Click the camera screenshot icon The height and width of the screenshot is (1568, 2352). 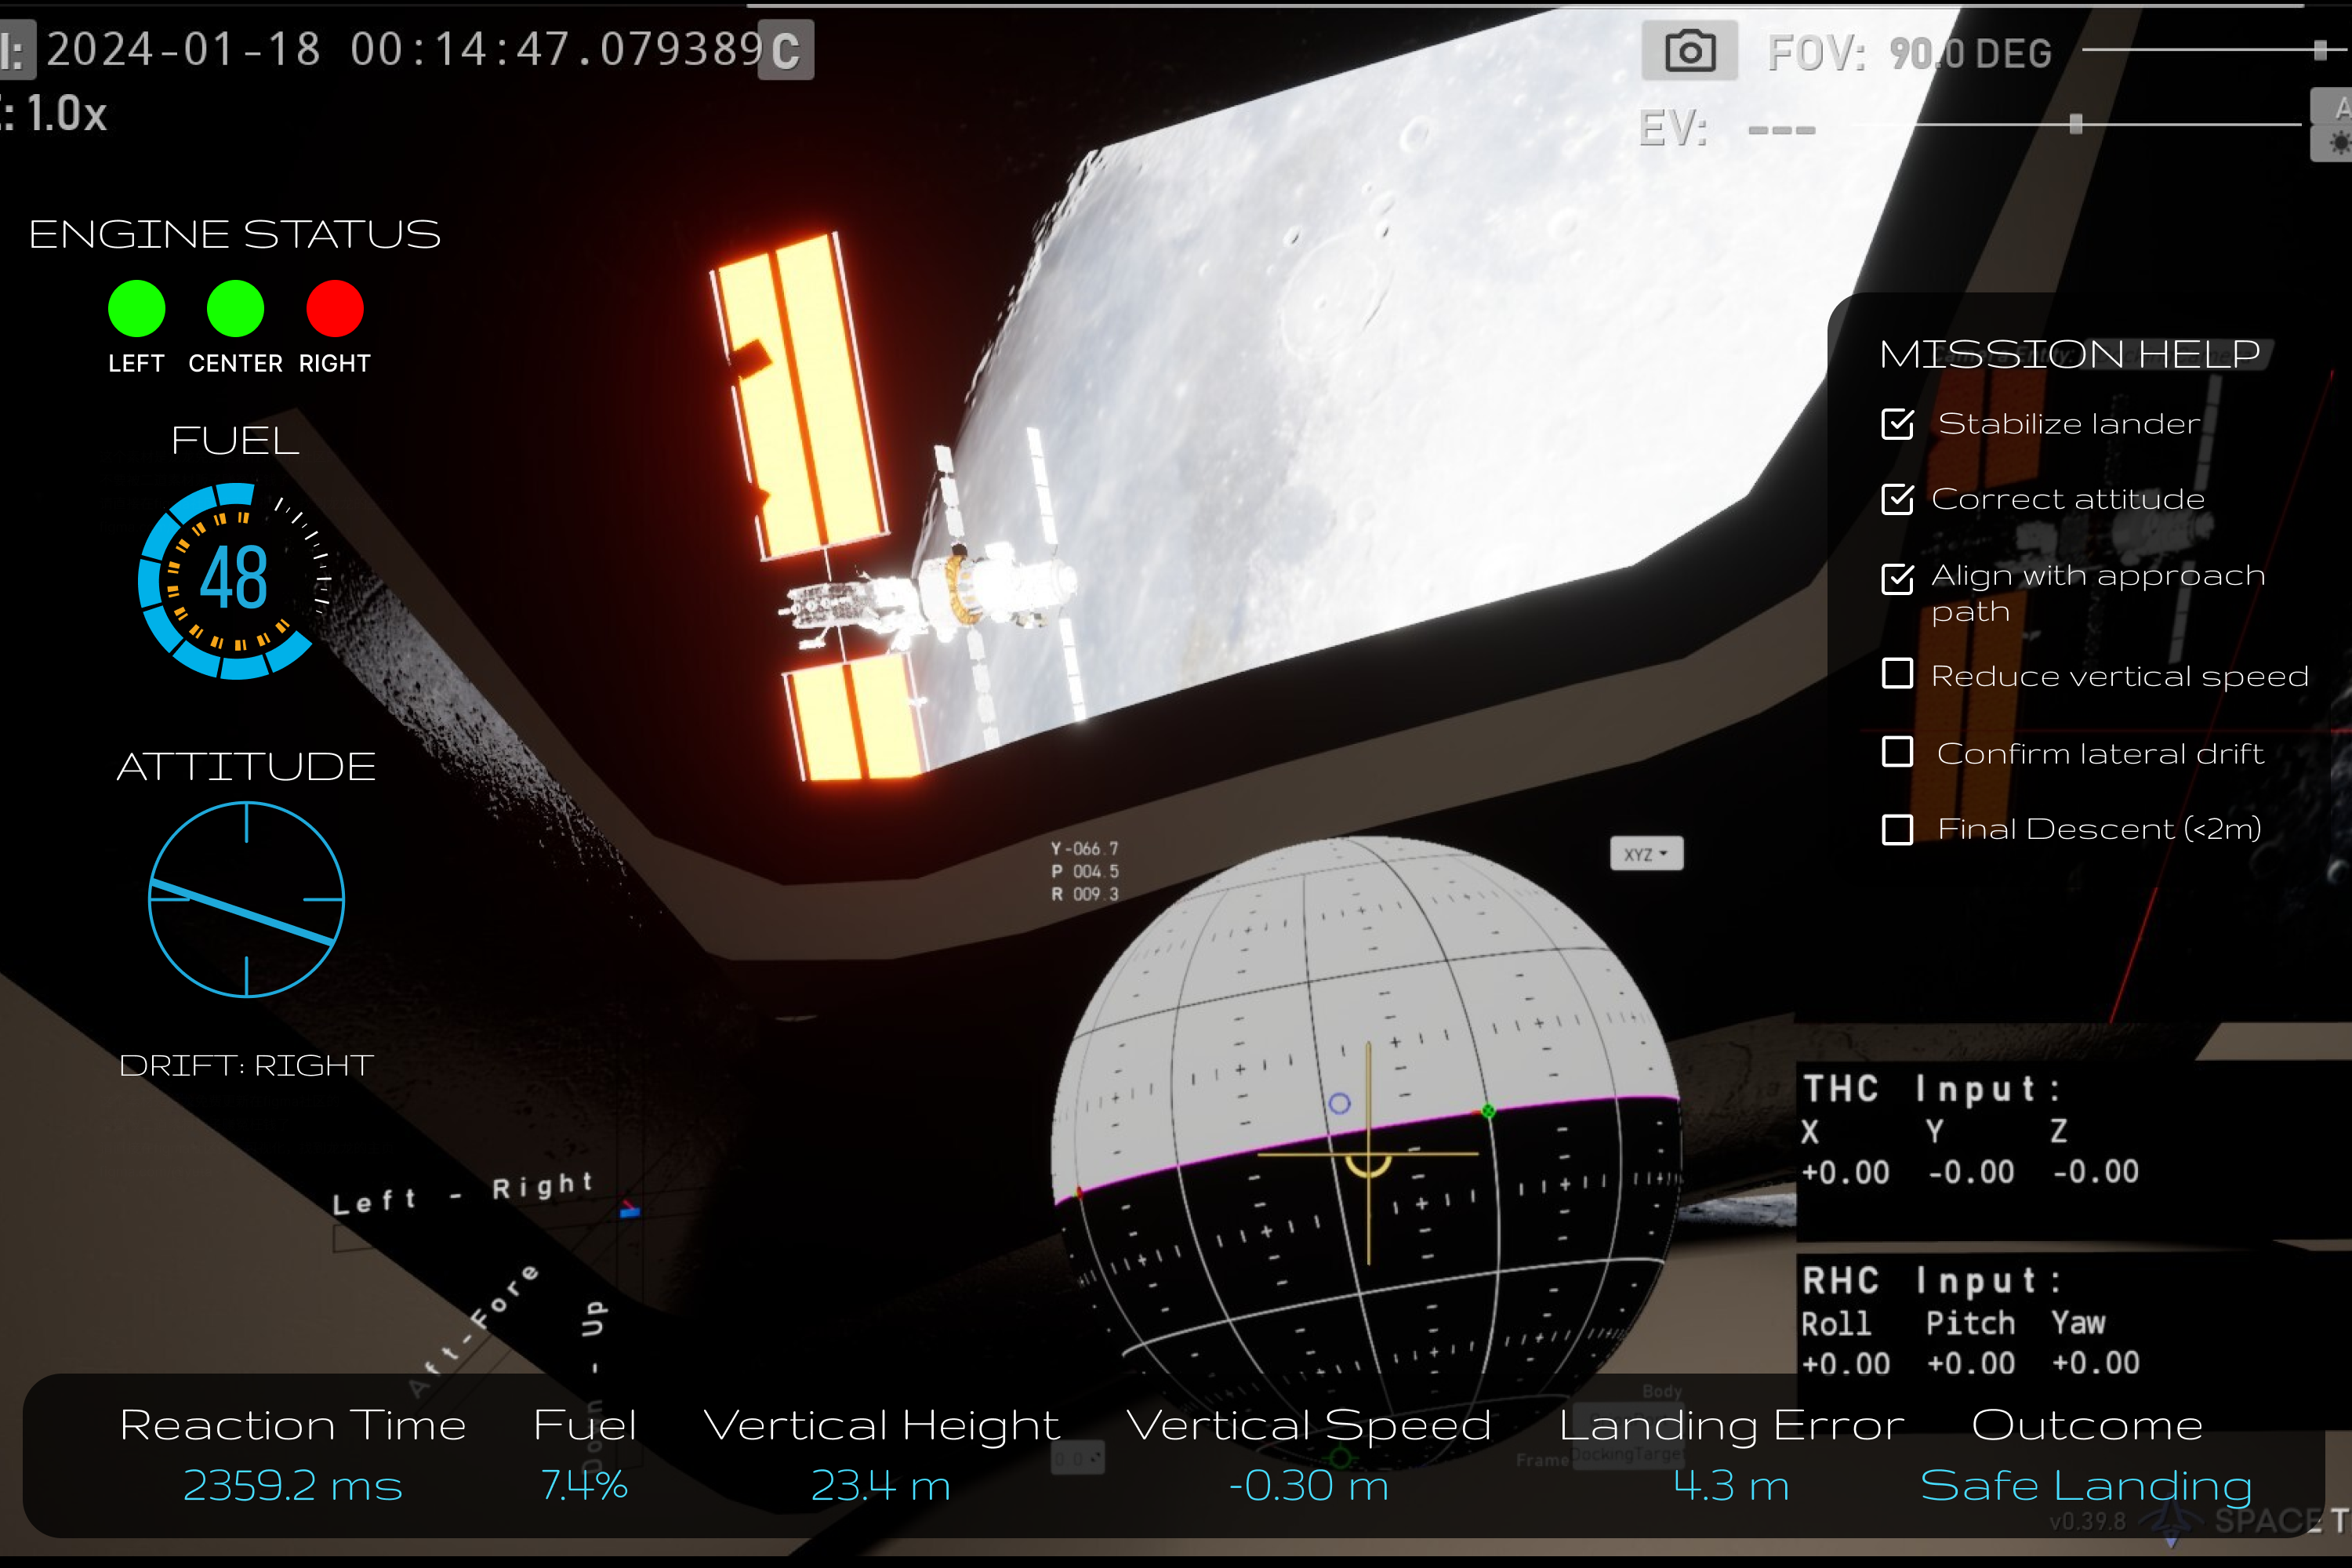tap(1689, 50)
